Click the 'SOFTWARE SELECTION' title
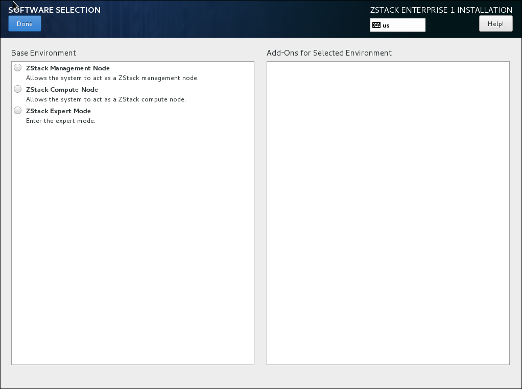The height and width of the screenshot is (389, 522). tap(54, 10)
